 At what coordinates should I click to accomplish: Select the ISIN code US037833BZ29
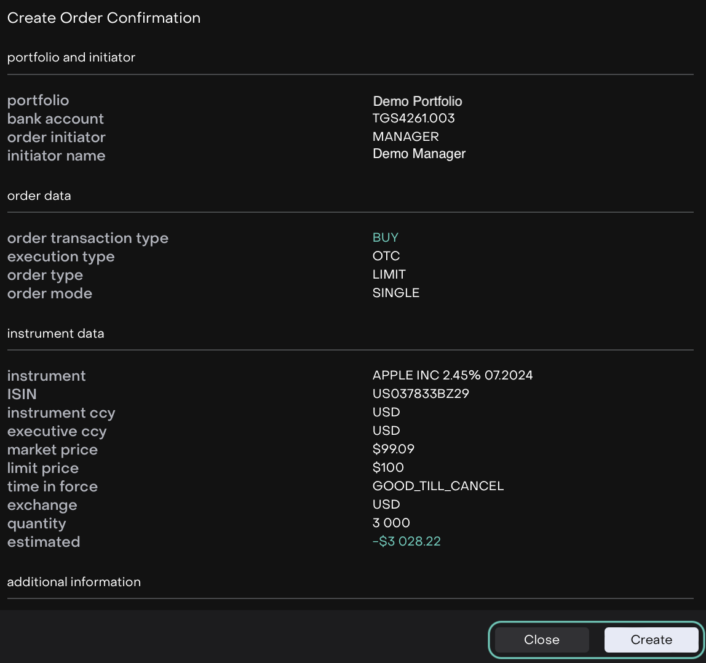pos(421,394)
